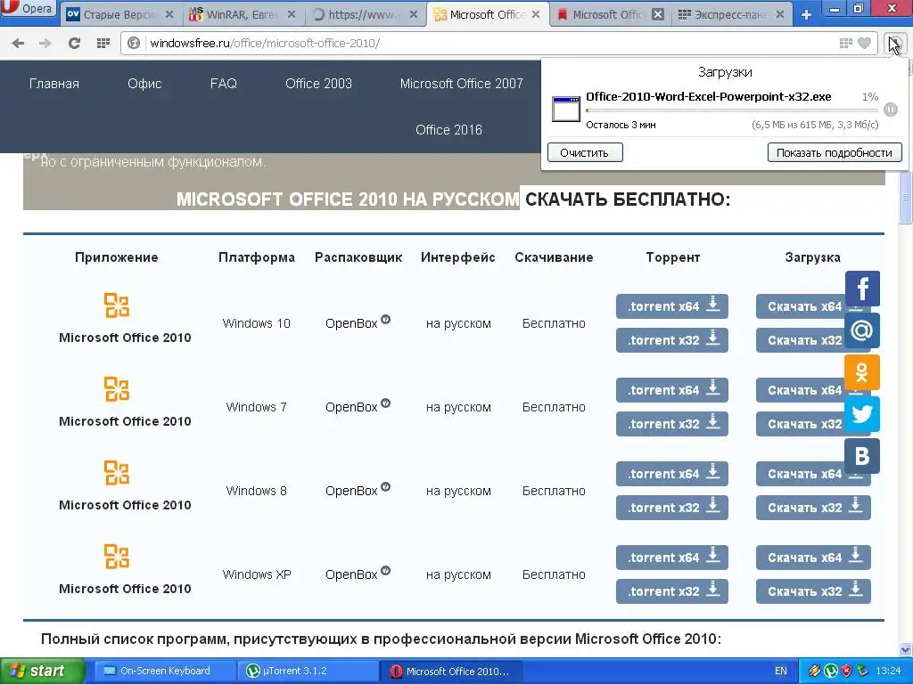Viewport: 913px width, 684px height.
Task: Open Microsoft Office 2007 menu item
Action: click(461, 84)
